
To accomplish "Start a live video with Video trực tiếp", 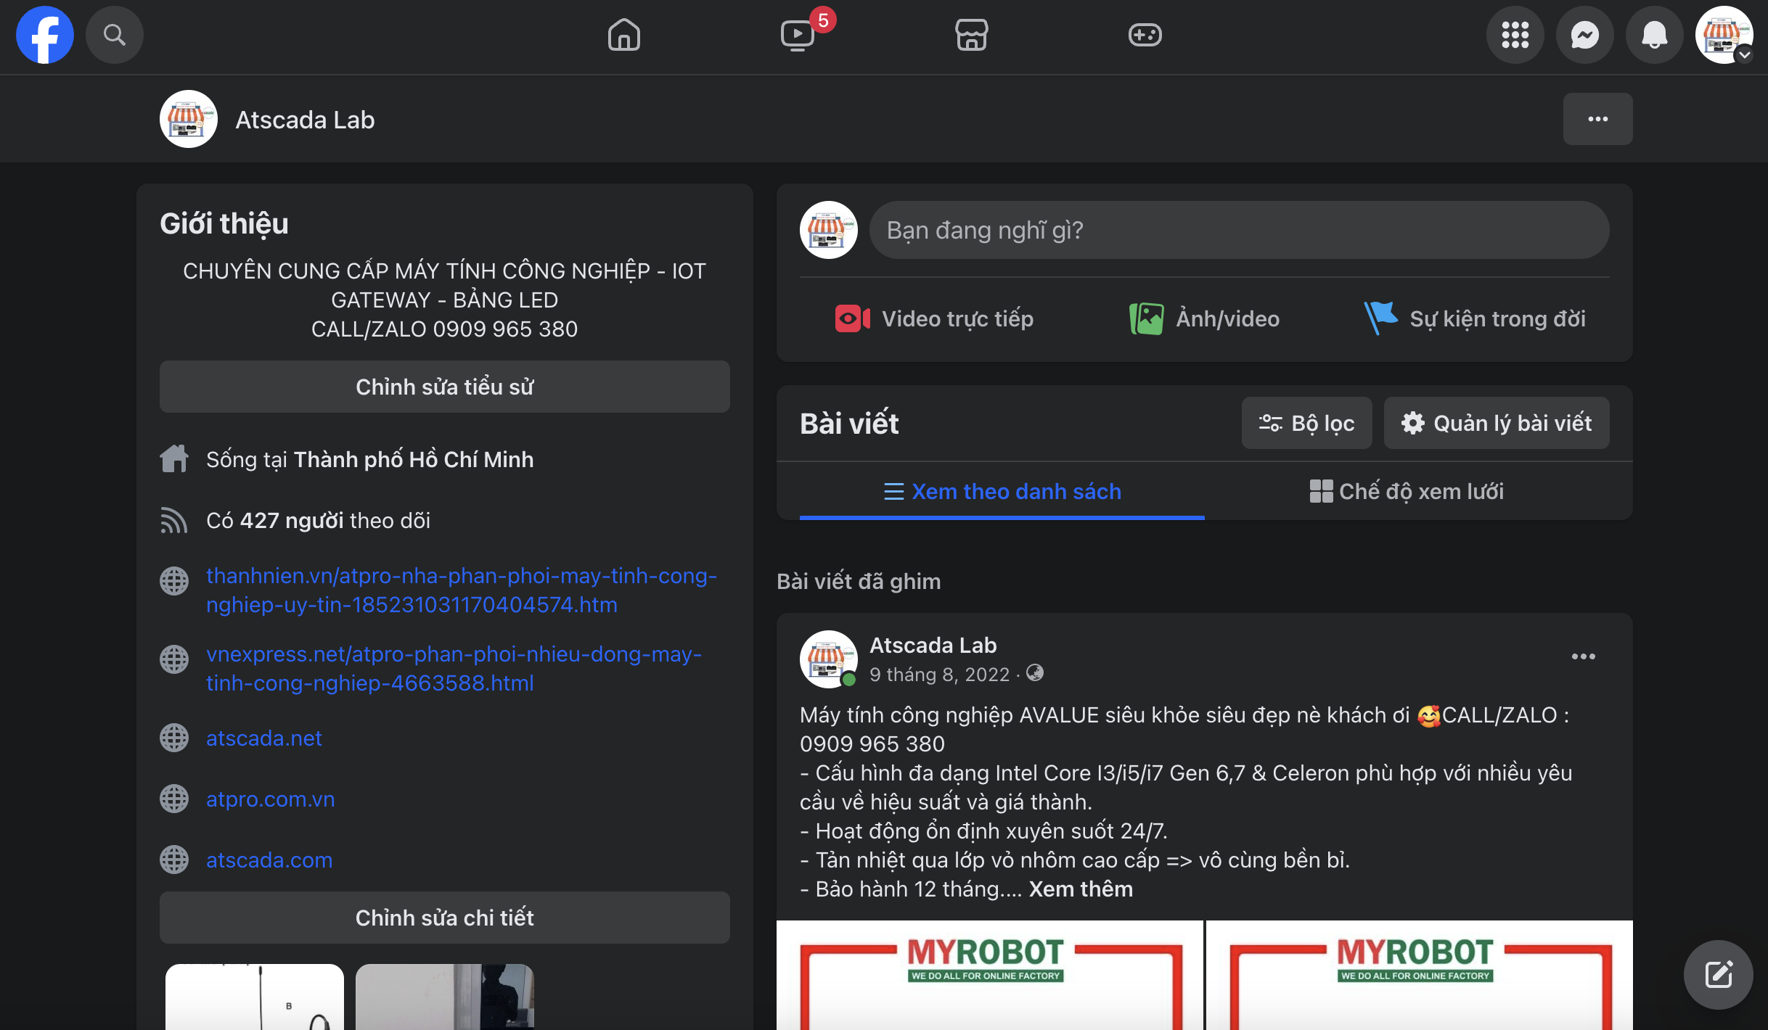I will coord(934,318).
